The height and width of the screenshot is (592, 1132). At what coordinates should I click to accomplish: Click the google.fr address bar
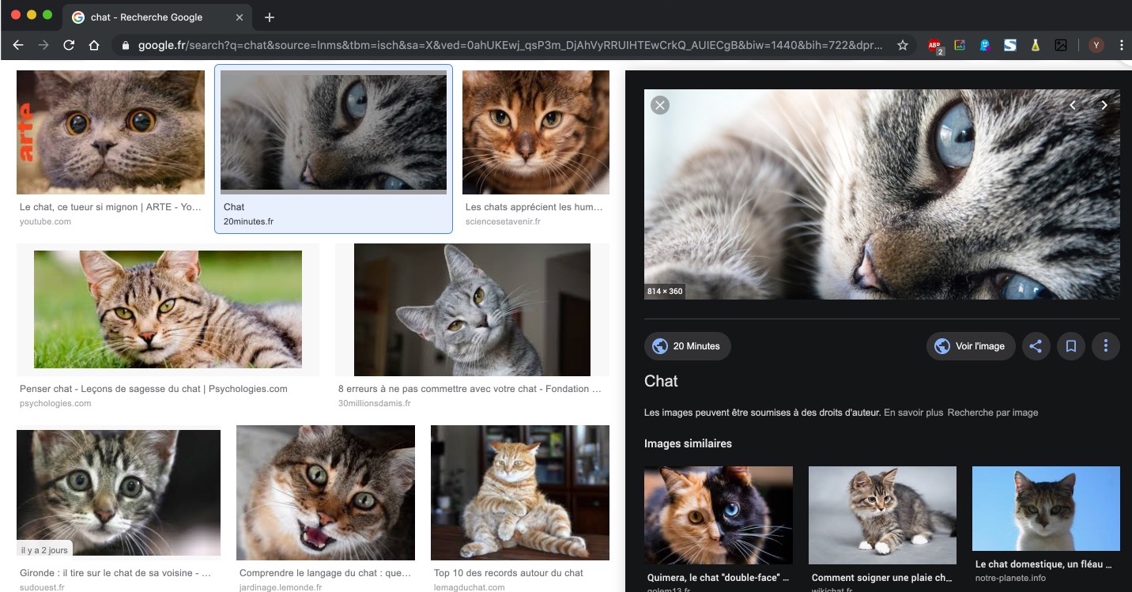506,46
